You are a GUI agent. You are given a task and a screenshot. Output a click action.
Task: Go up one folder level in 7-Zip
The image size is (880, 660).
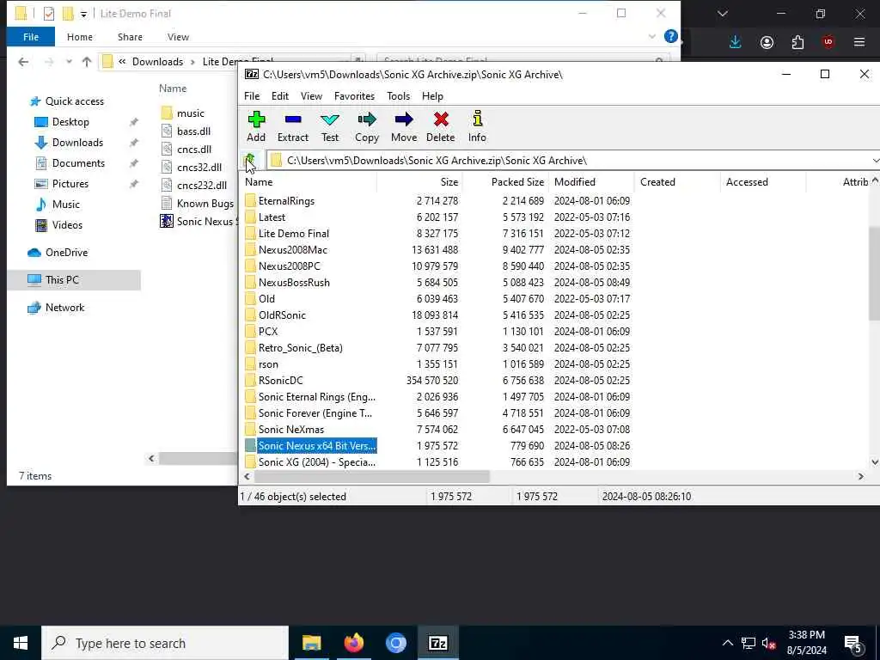250,161
